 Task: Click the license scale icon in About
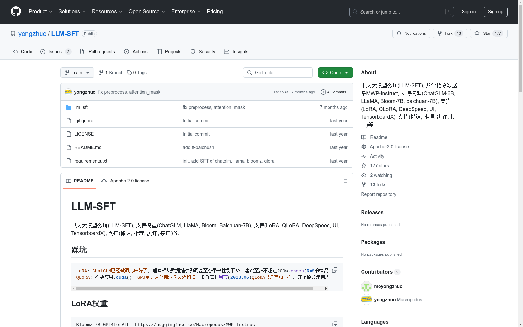pos(364,147)
